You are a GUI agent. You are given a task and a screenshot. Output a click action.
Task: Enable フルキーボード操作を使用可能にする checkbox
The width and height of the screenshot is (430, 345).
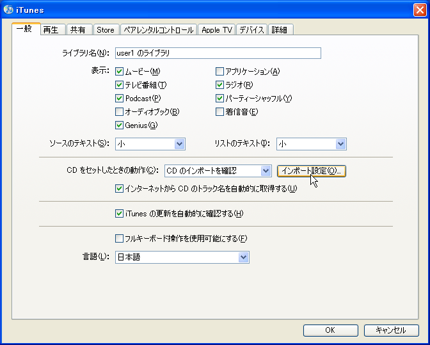point(119,238)
